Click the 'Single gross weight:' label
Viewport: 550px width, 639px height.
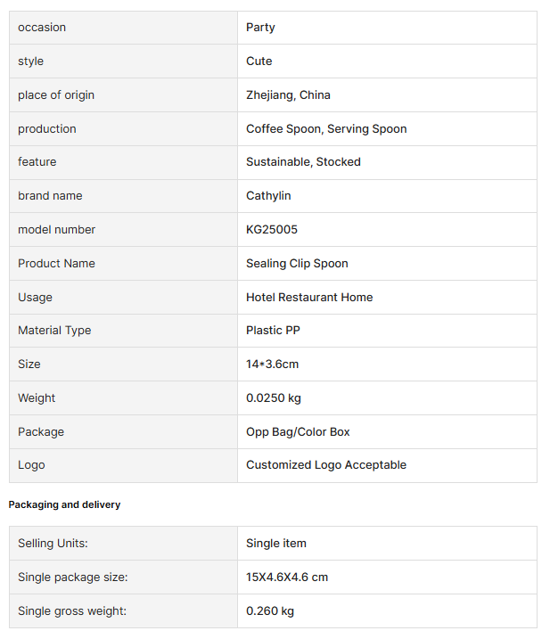pos(72,611)
